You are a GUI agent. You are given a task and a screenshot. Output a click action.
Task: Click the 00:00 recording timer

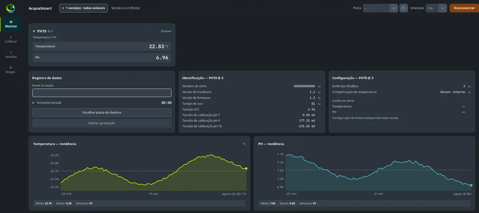point(166,103)
